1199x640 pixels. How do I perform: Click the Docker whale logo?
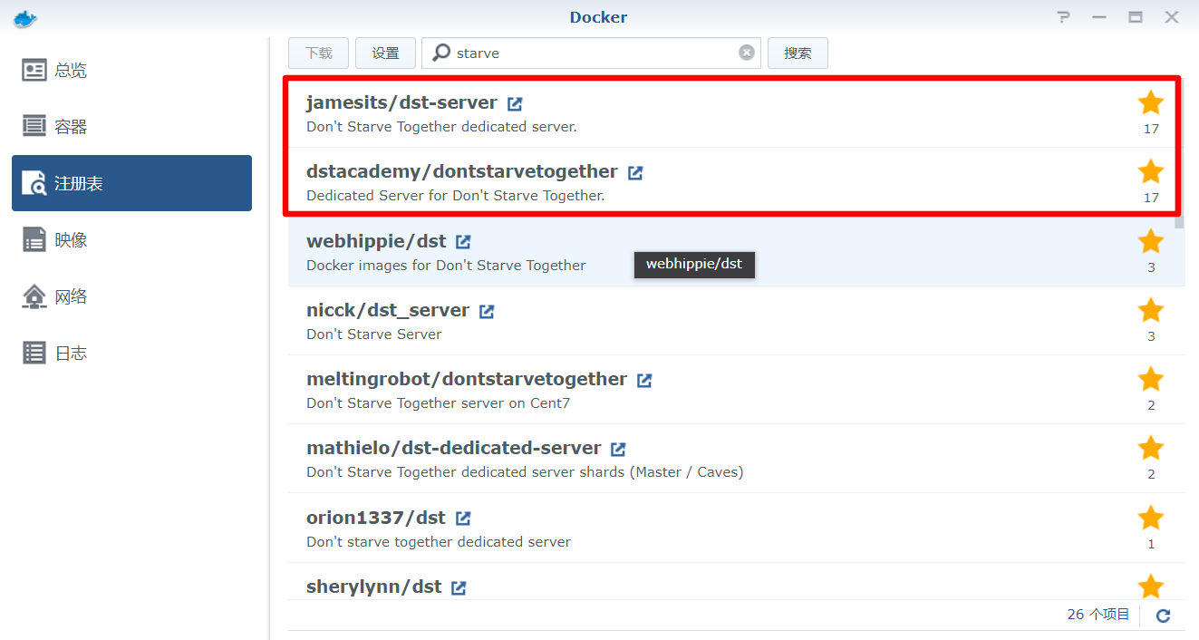click(25, 17)
